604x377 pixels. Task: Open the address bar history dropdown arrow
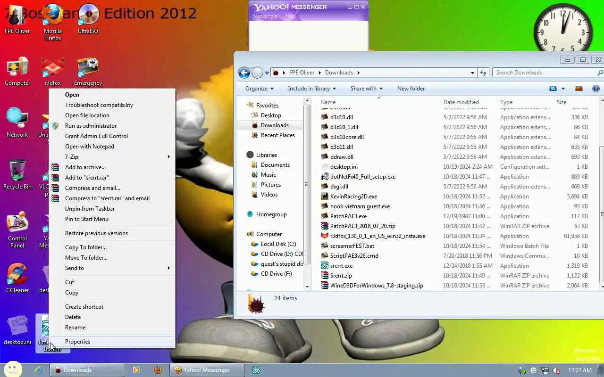tap(472, 73)
